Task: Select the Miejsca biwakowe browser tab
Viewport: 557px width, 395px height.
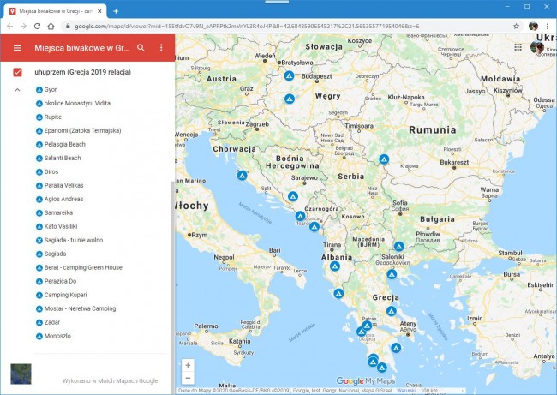Action: (x=51, y=10)
